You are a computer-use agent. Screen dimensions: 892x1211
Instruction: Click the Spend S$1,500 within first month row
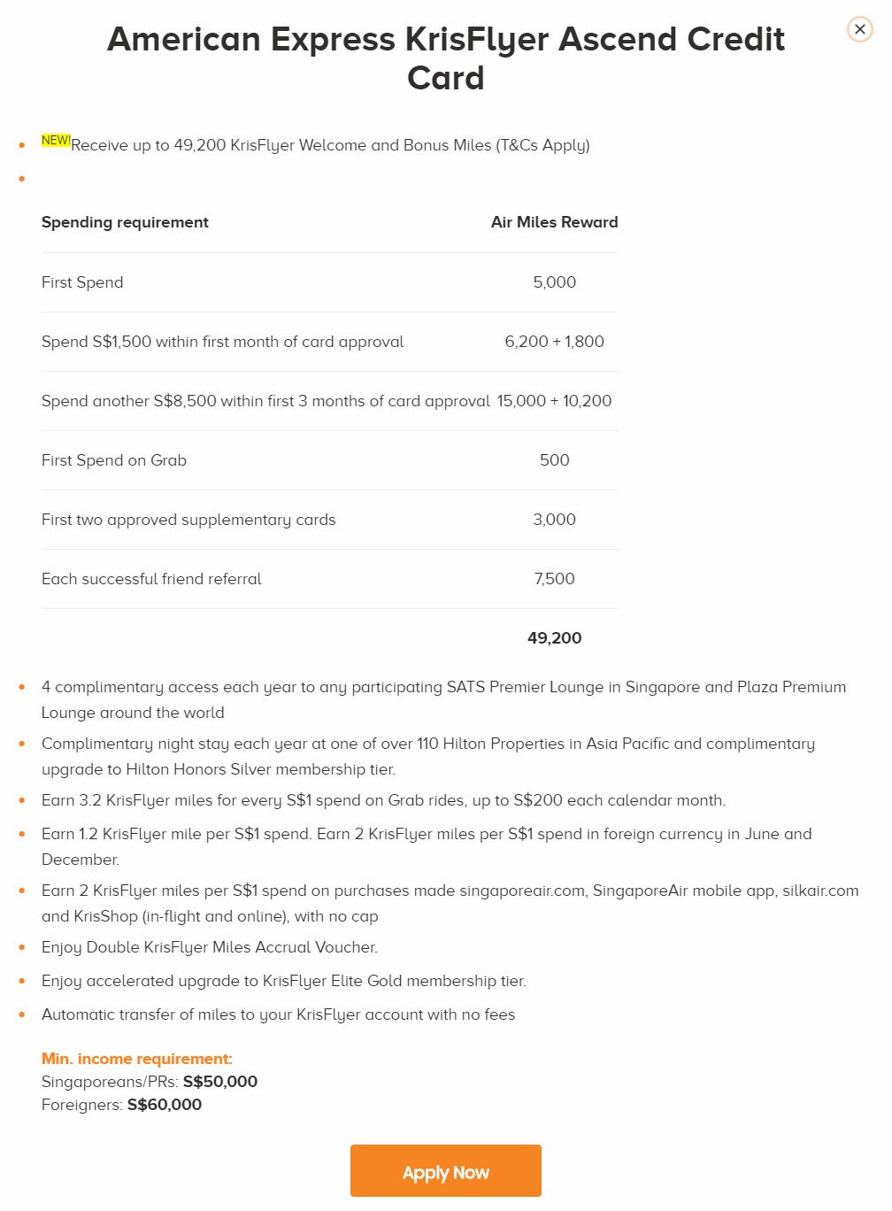[x=222, y=342]
